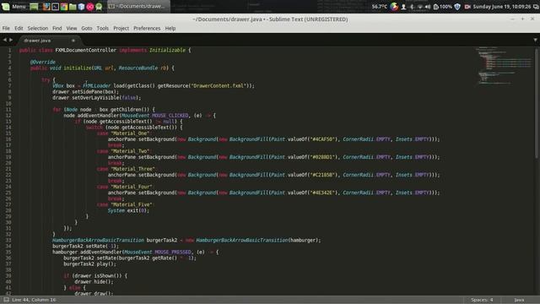This screenshot has width=540, height=304.
Task: Click burgerTask2.play() on line 37
Action: 89,264
